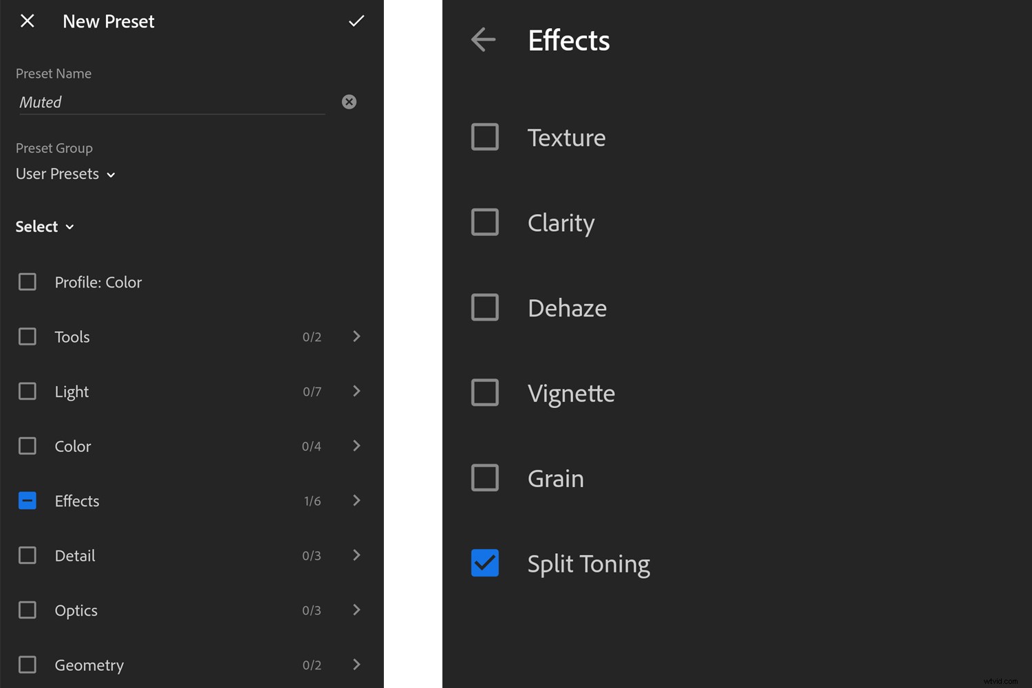Select the Optics category row

[76, 610]
